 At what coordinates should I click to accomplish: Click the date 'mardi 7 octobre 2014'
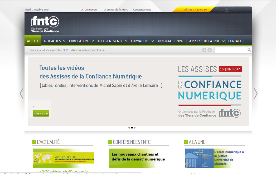(x=37, y=10)
